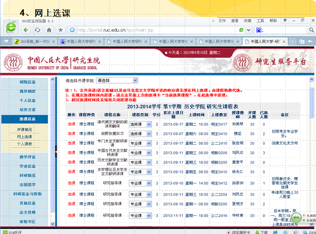Viewport: 316px width, 234px height.
Task: Click 选课 for 田野发掘实习 course
Action: click(71, 134)
